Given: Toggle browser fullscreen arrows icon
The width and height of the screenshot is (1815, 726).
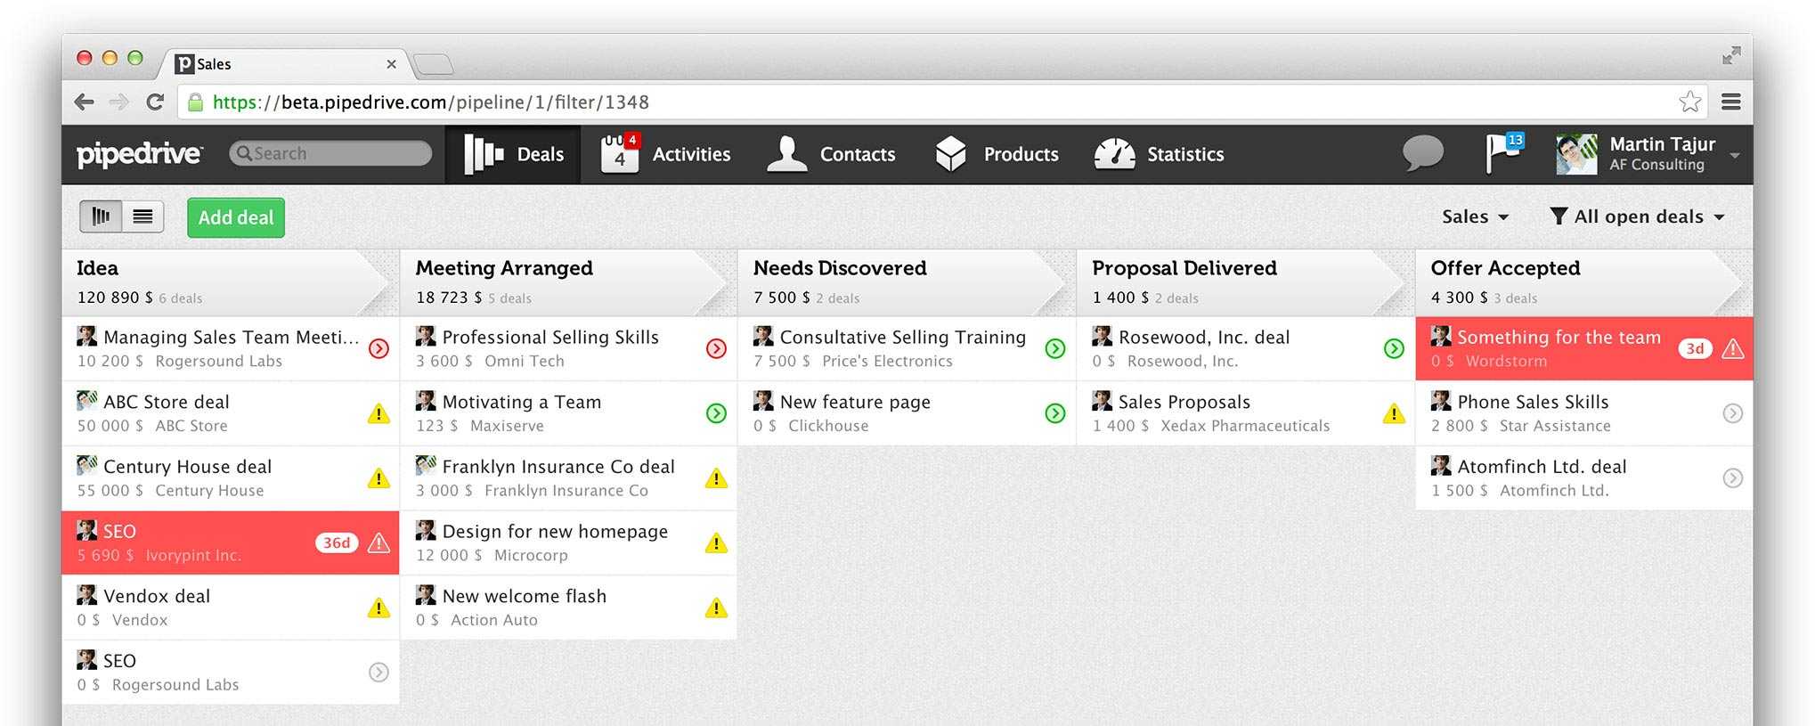Looking at the screenshot, I should (x=1731, y=55).
